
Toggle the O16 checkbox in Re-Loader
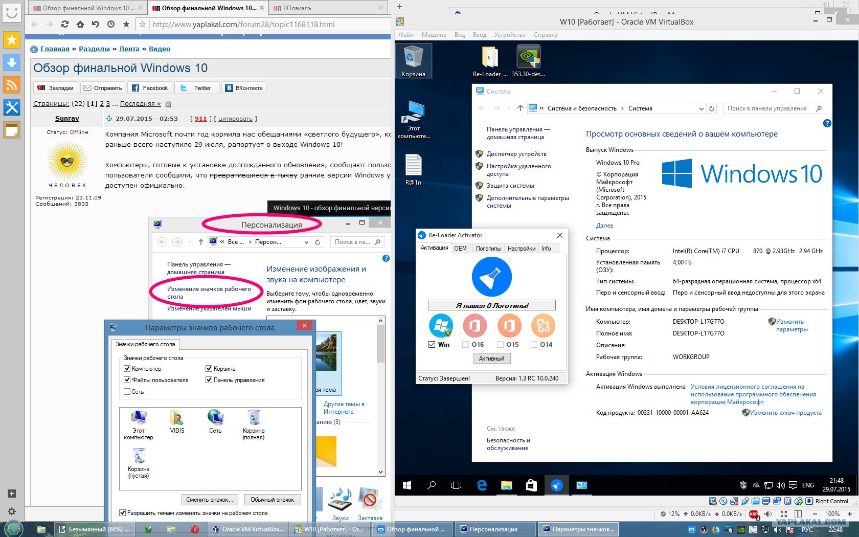tap(465, 345)
